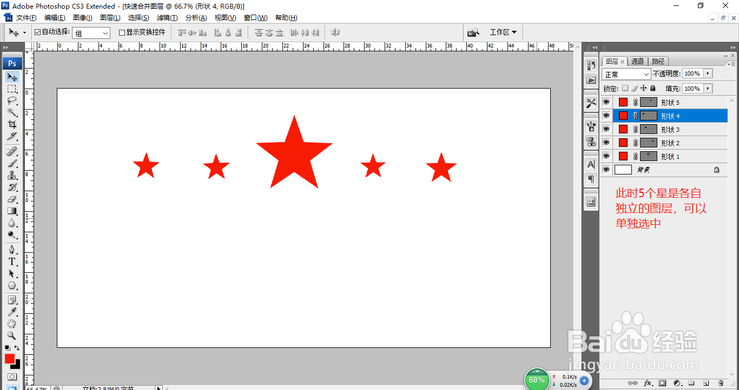The image size is (739, 390).
Task: Open the layer style fx menu
Action: click(647, 383)
